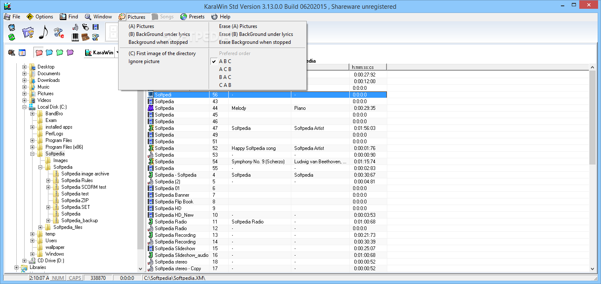Select Softpedia image archive folder
601x284 pixels.
pos(85,174)
